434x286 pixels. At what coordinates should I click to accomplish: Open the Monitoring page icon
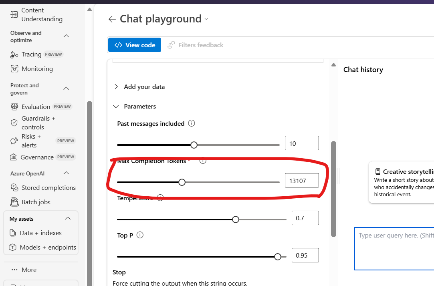click(14, 68)
